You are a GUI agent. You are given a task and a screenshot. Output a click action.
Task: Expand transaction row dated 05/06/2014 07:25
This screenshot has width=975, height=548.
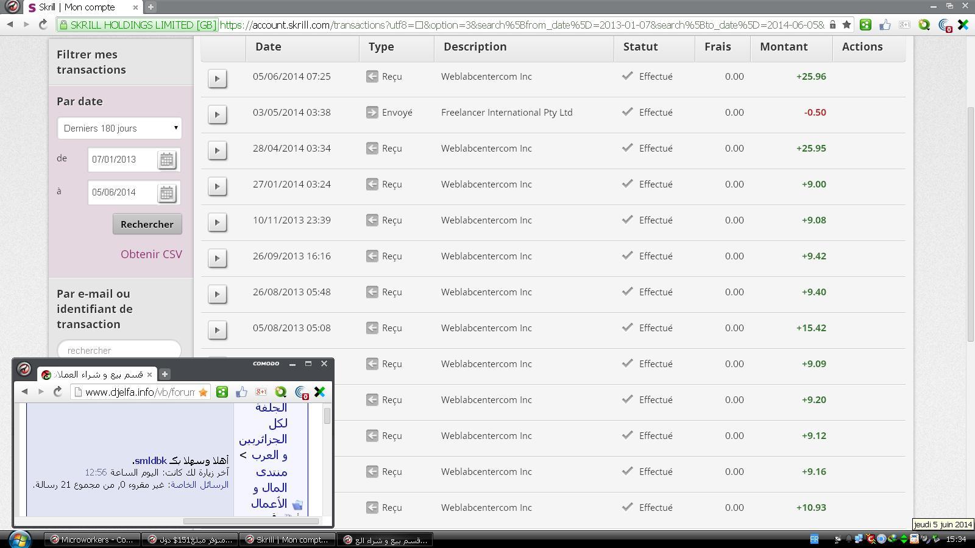(218, 79)
